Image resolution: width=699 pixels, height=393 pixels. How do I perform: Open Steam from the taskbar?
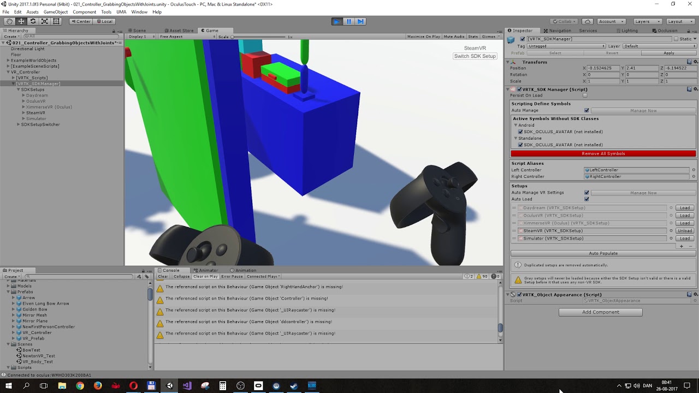[x=294, y=386]
